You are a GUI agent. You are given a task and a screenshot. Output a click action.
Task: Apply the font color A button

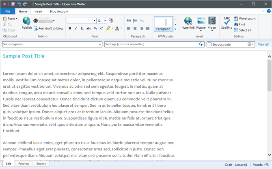pos(117,28)
